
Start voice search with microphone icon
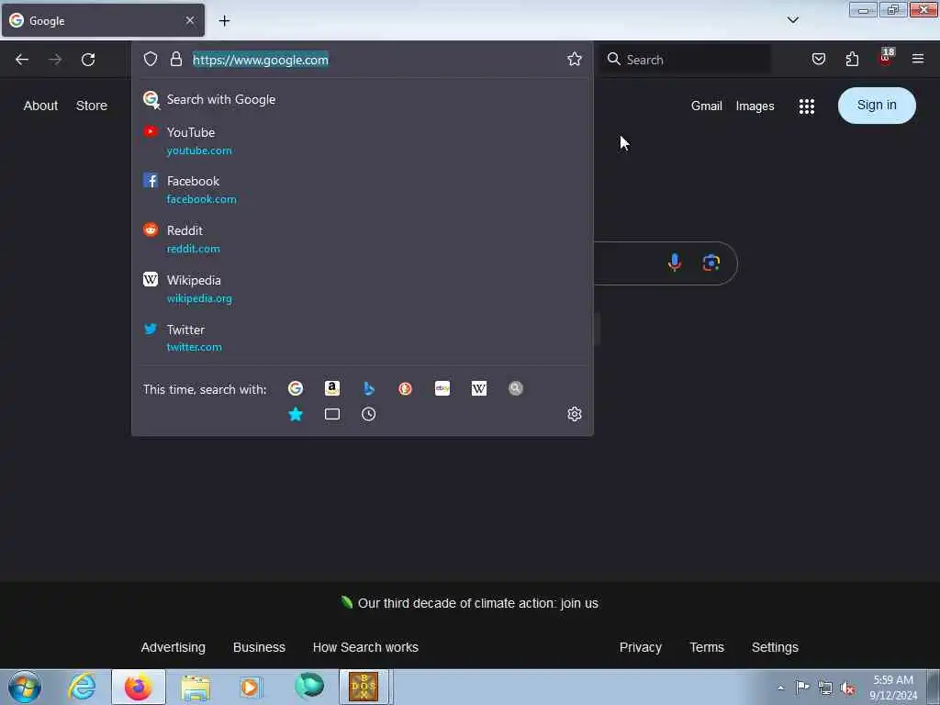[x=675, y=263]
